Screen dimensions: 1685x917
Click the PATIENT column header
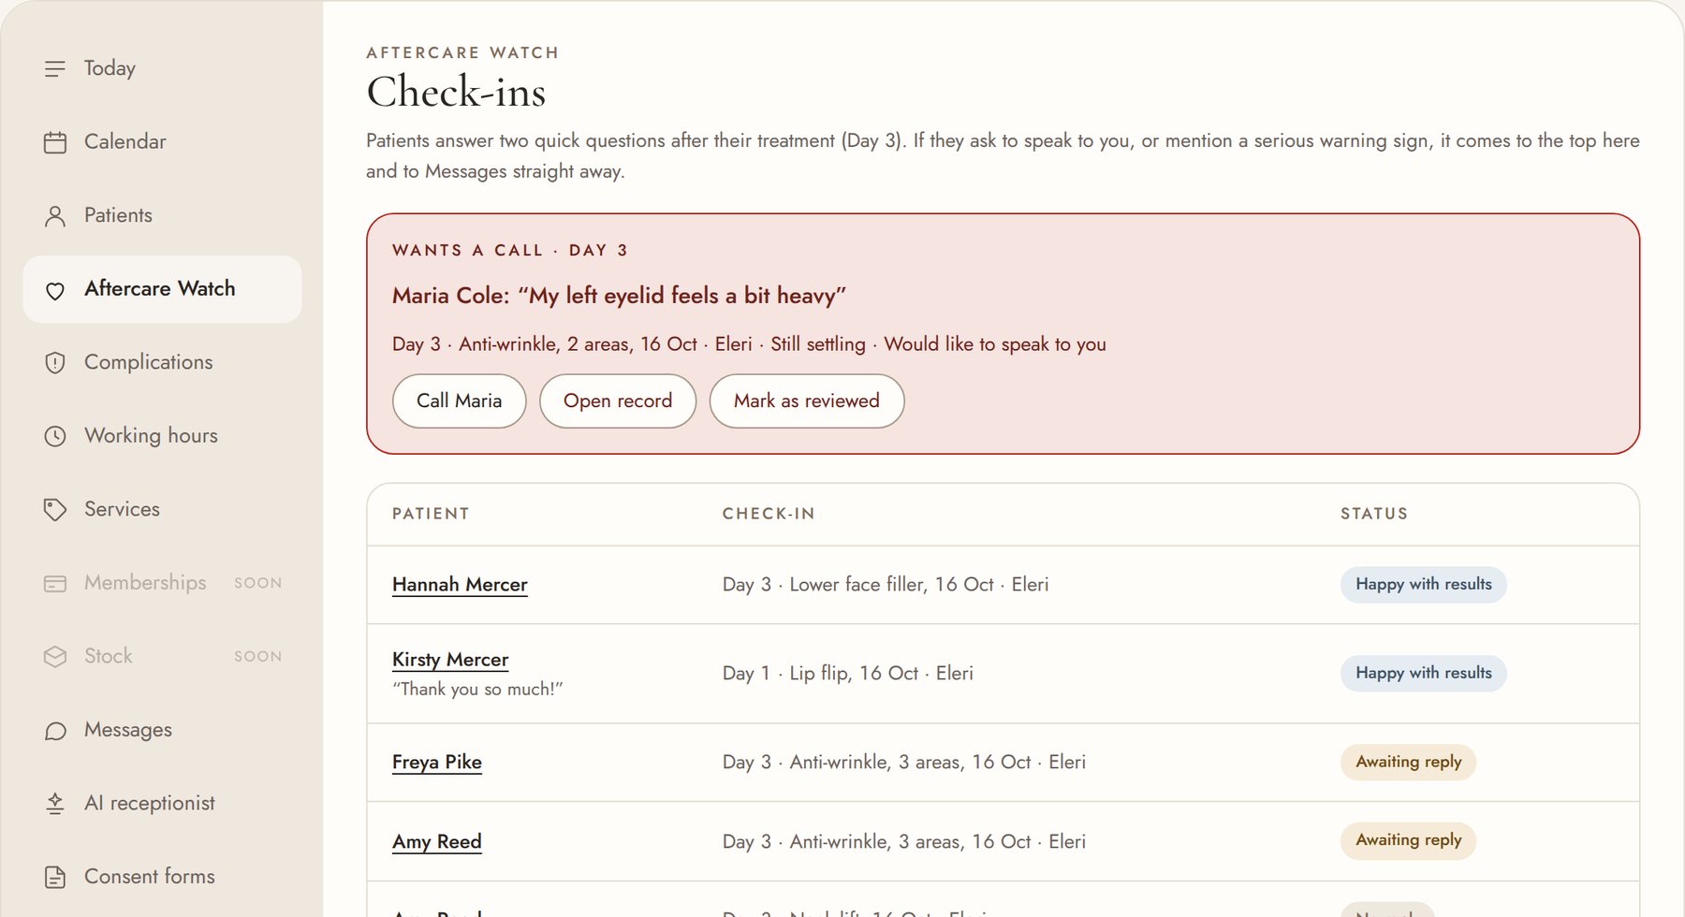[x=431, y=514]
